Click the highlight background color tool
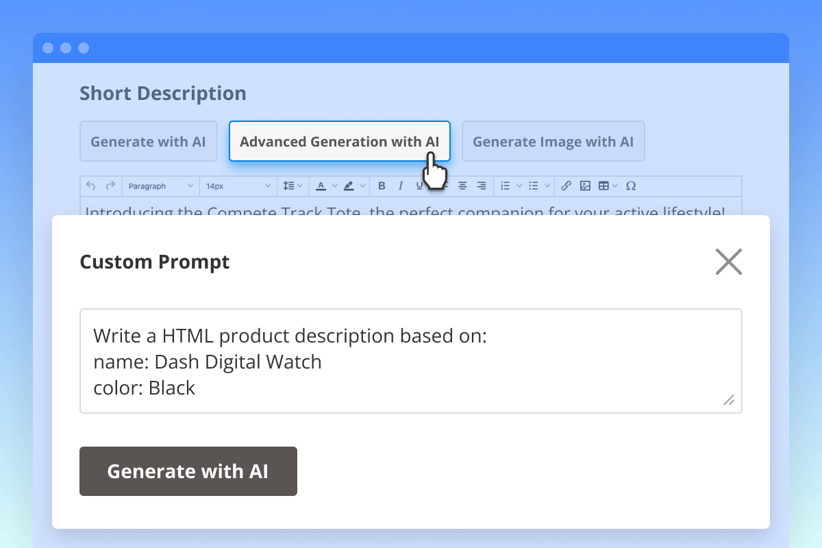Image resolution: width=822 pixels, height=548 pixels. click(349, 186)
